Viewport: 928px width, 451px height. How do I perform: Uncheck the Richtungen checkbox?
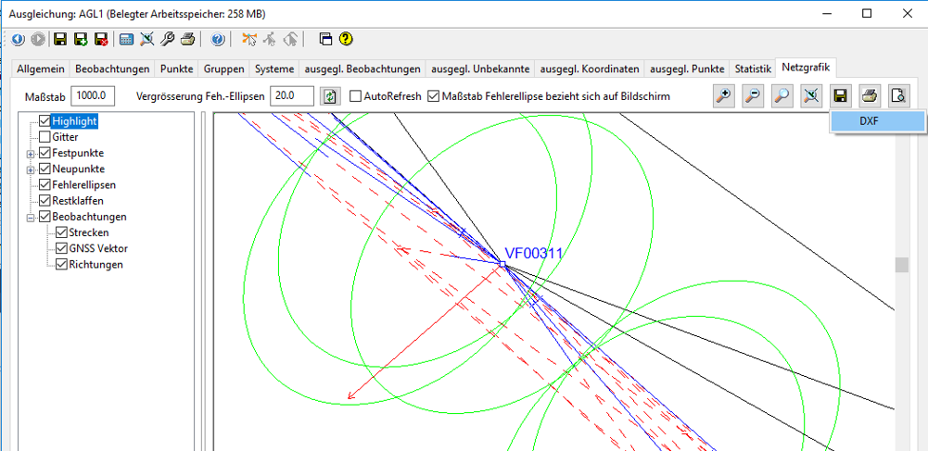pyautogui.click(x=61, y=265)
